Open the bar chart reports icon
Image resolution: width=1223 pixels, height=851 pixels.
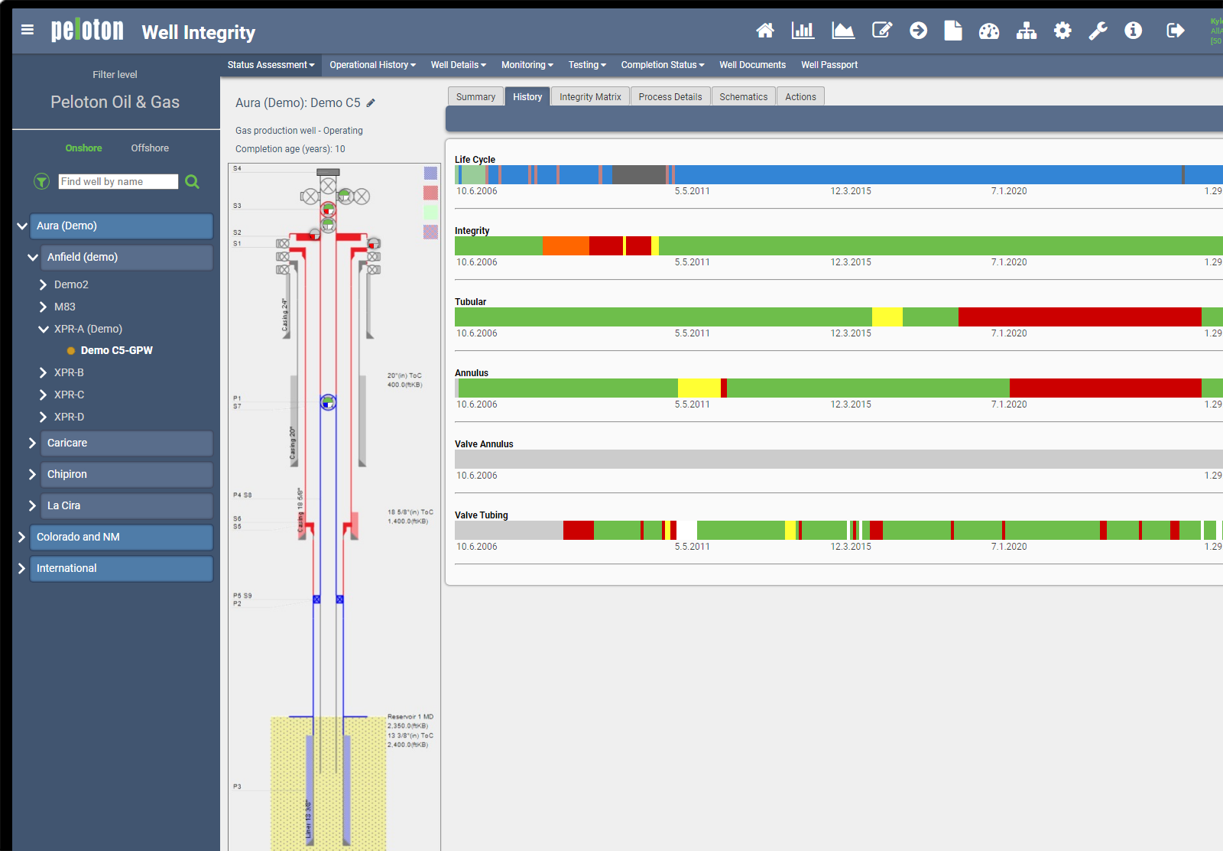tap(803, 31)
